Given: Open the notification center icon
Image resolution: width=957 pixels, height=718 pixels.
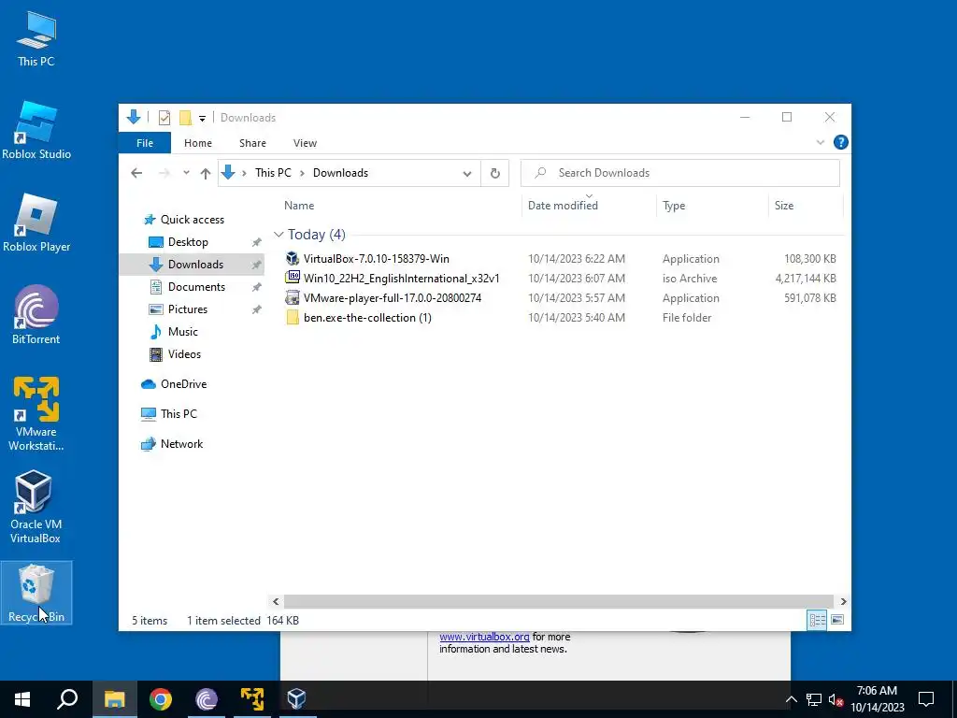Looking at the screenshot, I should pyautogui.click(x=926, y=699).
